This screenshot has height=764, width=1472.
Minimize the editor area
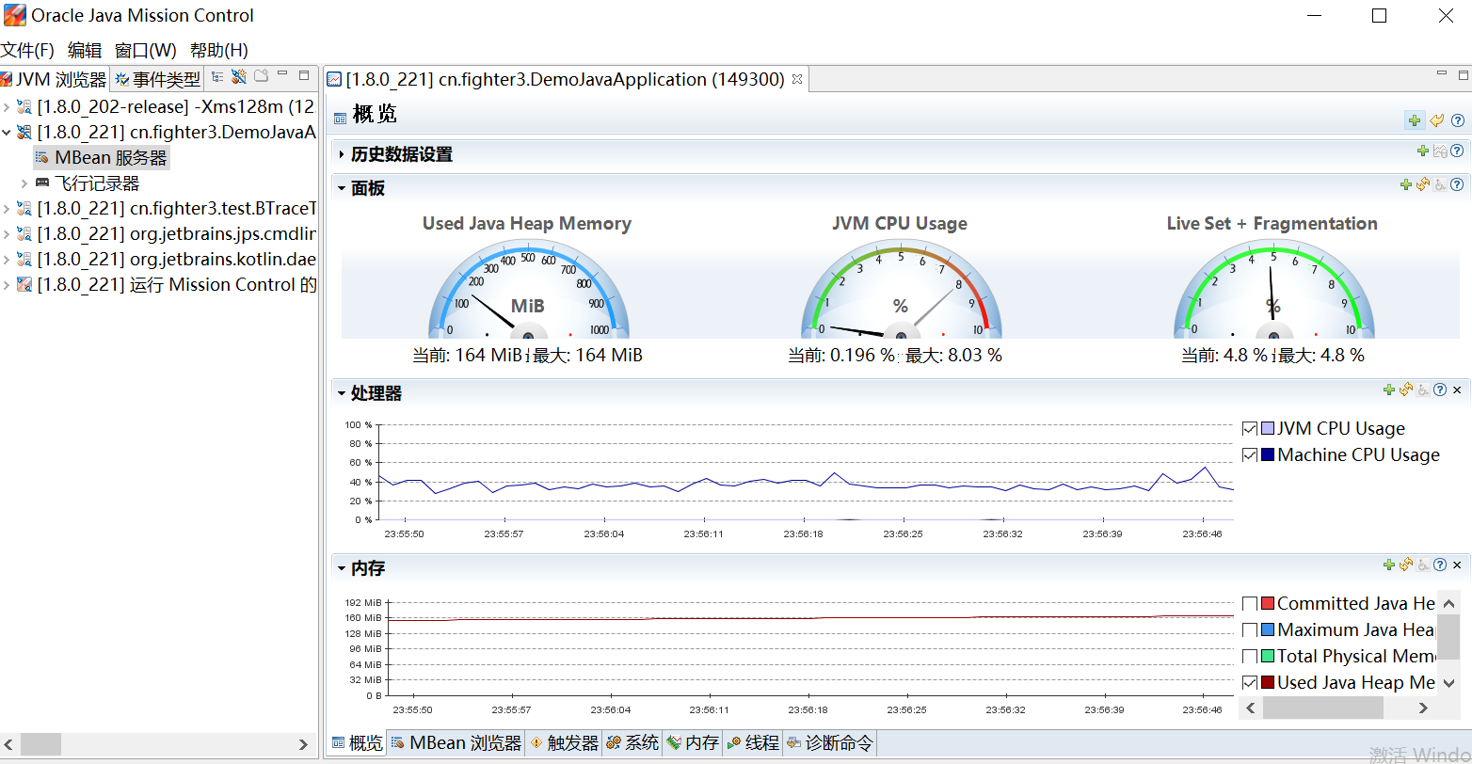(x=1442, y=73)
